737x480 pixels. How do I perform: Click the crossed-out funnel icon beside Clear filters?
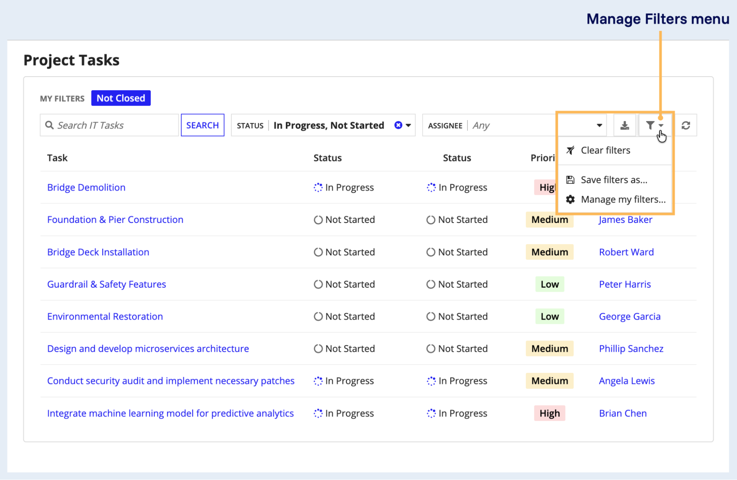[x=570, y=150]
